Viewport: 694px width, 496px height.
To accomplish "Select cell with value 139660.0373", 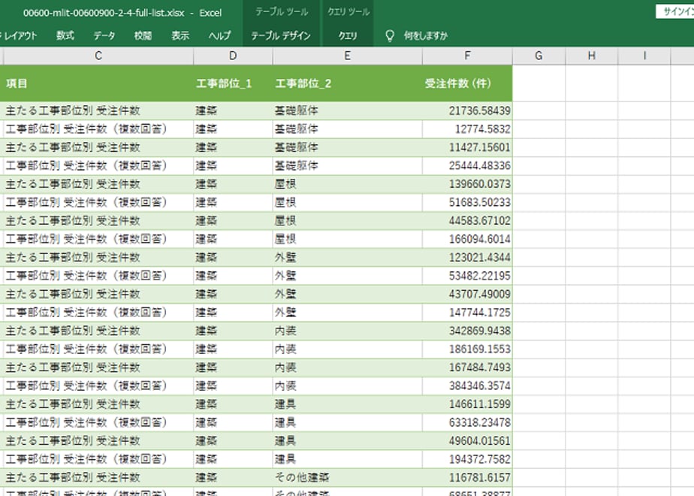I will (467, 184).
